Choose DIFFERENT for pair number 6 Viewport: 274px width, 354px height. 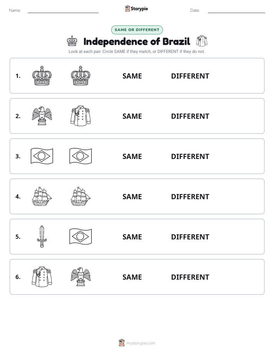pos(190,277)
